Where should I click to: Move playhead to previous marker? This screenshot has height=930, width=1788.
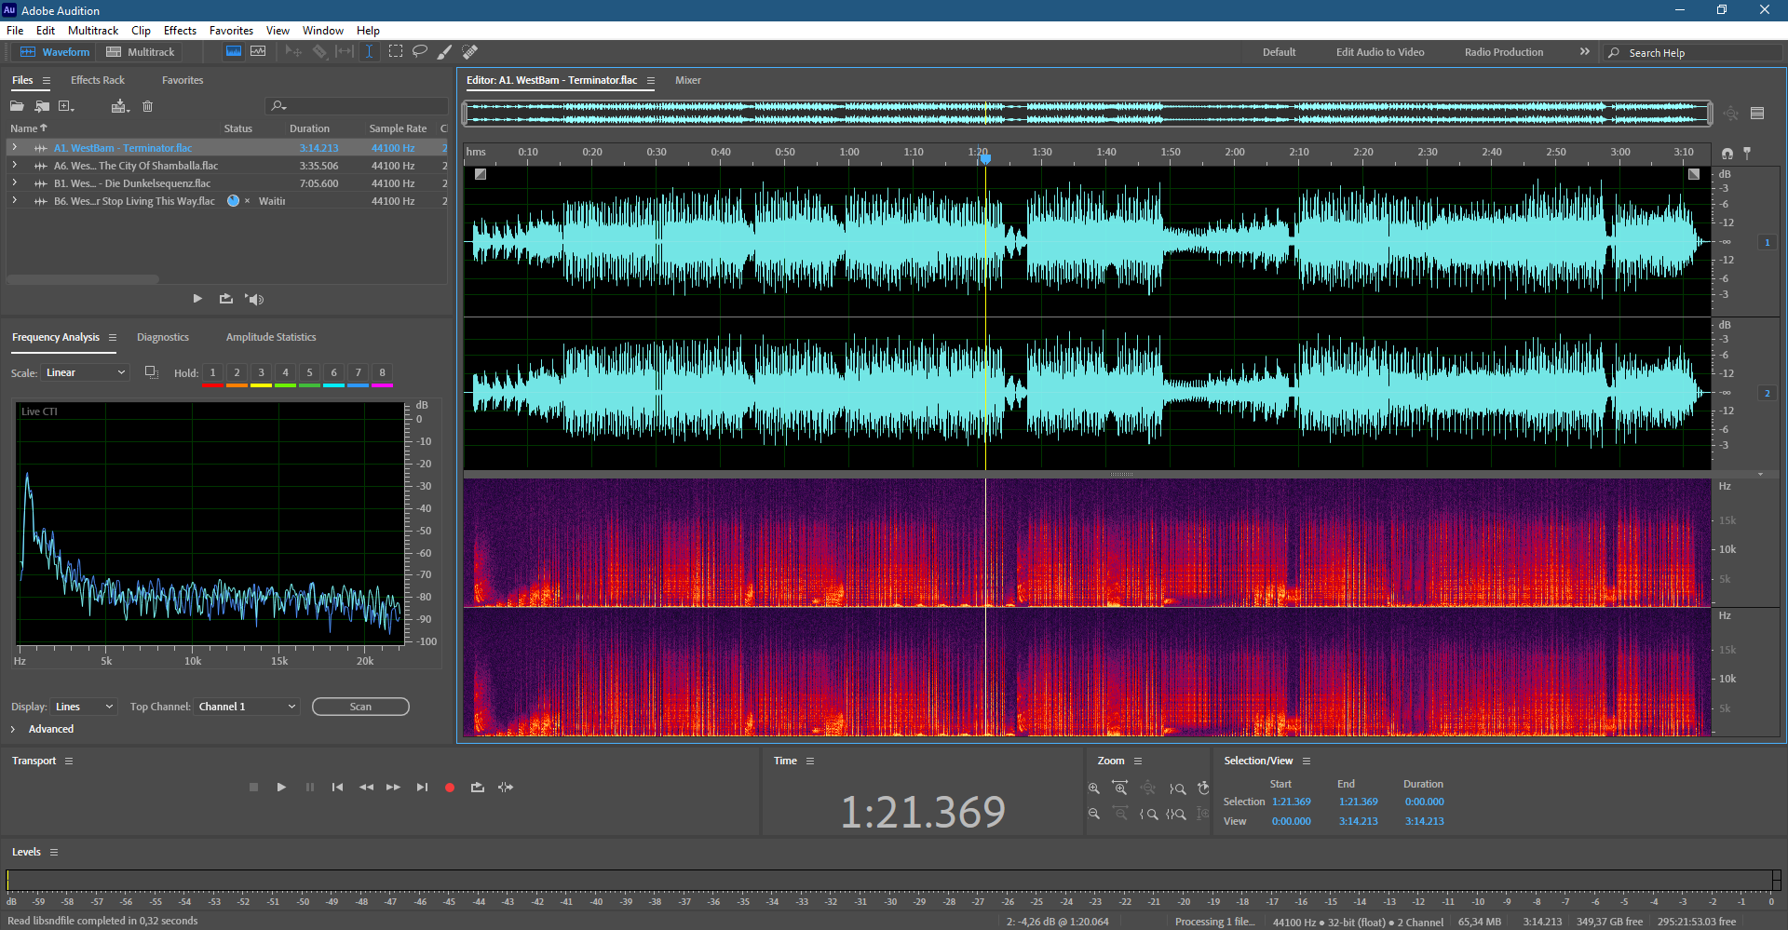337,788
